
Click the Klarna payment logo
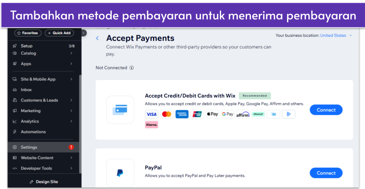tap(151, 125)
